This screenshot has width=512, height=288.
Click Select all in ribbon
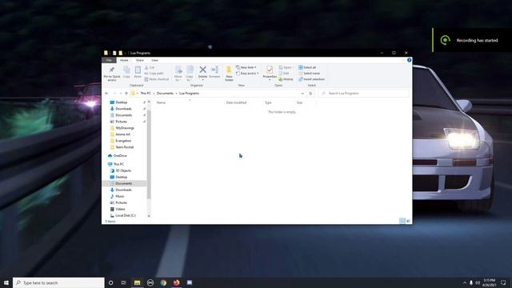pos(307,67)
